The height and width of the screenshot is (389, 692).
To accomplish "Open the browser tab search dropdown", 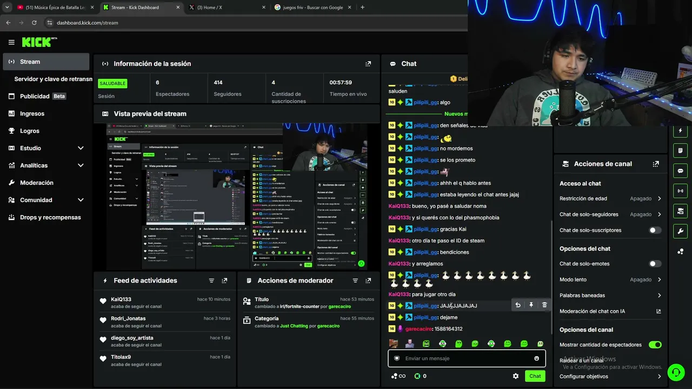I will (x=7, y=8).
